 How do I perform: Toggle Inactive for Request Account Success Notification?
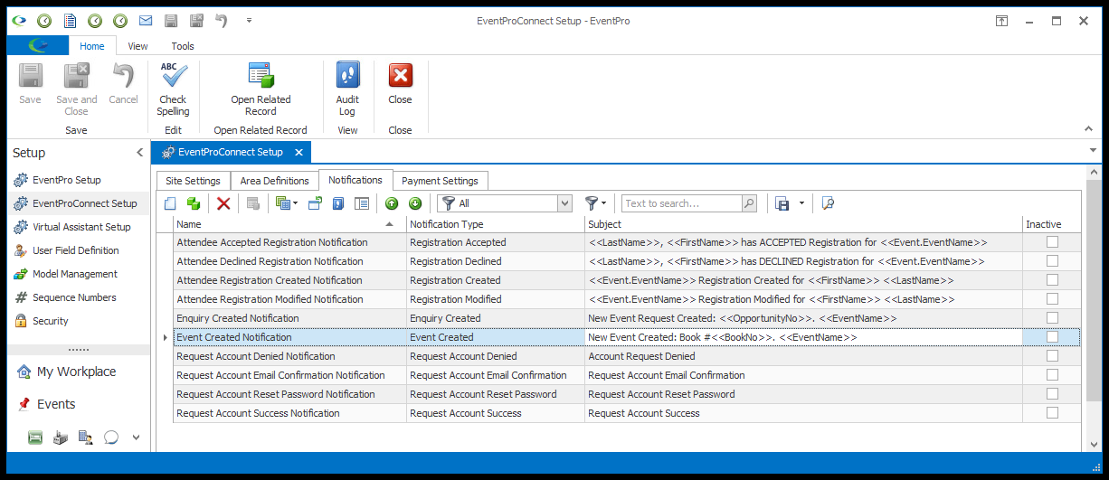[x=1052, y=413]
